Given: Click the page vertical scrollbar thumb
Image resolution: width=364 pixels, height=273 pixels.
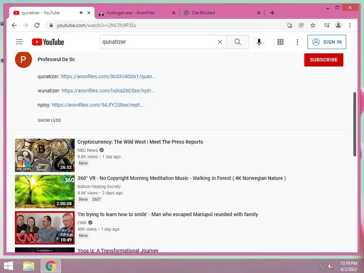Looking at the screenshot, I should coord(354,124).
